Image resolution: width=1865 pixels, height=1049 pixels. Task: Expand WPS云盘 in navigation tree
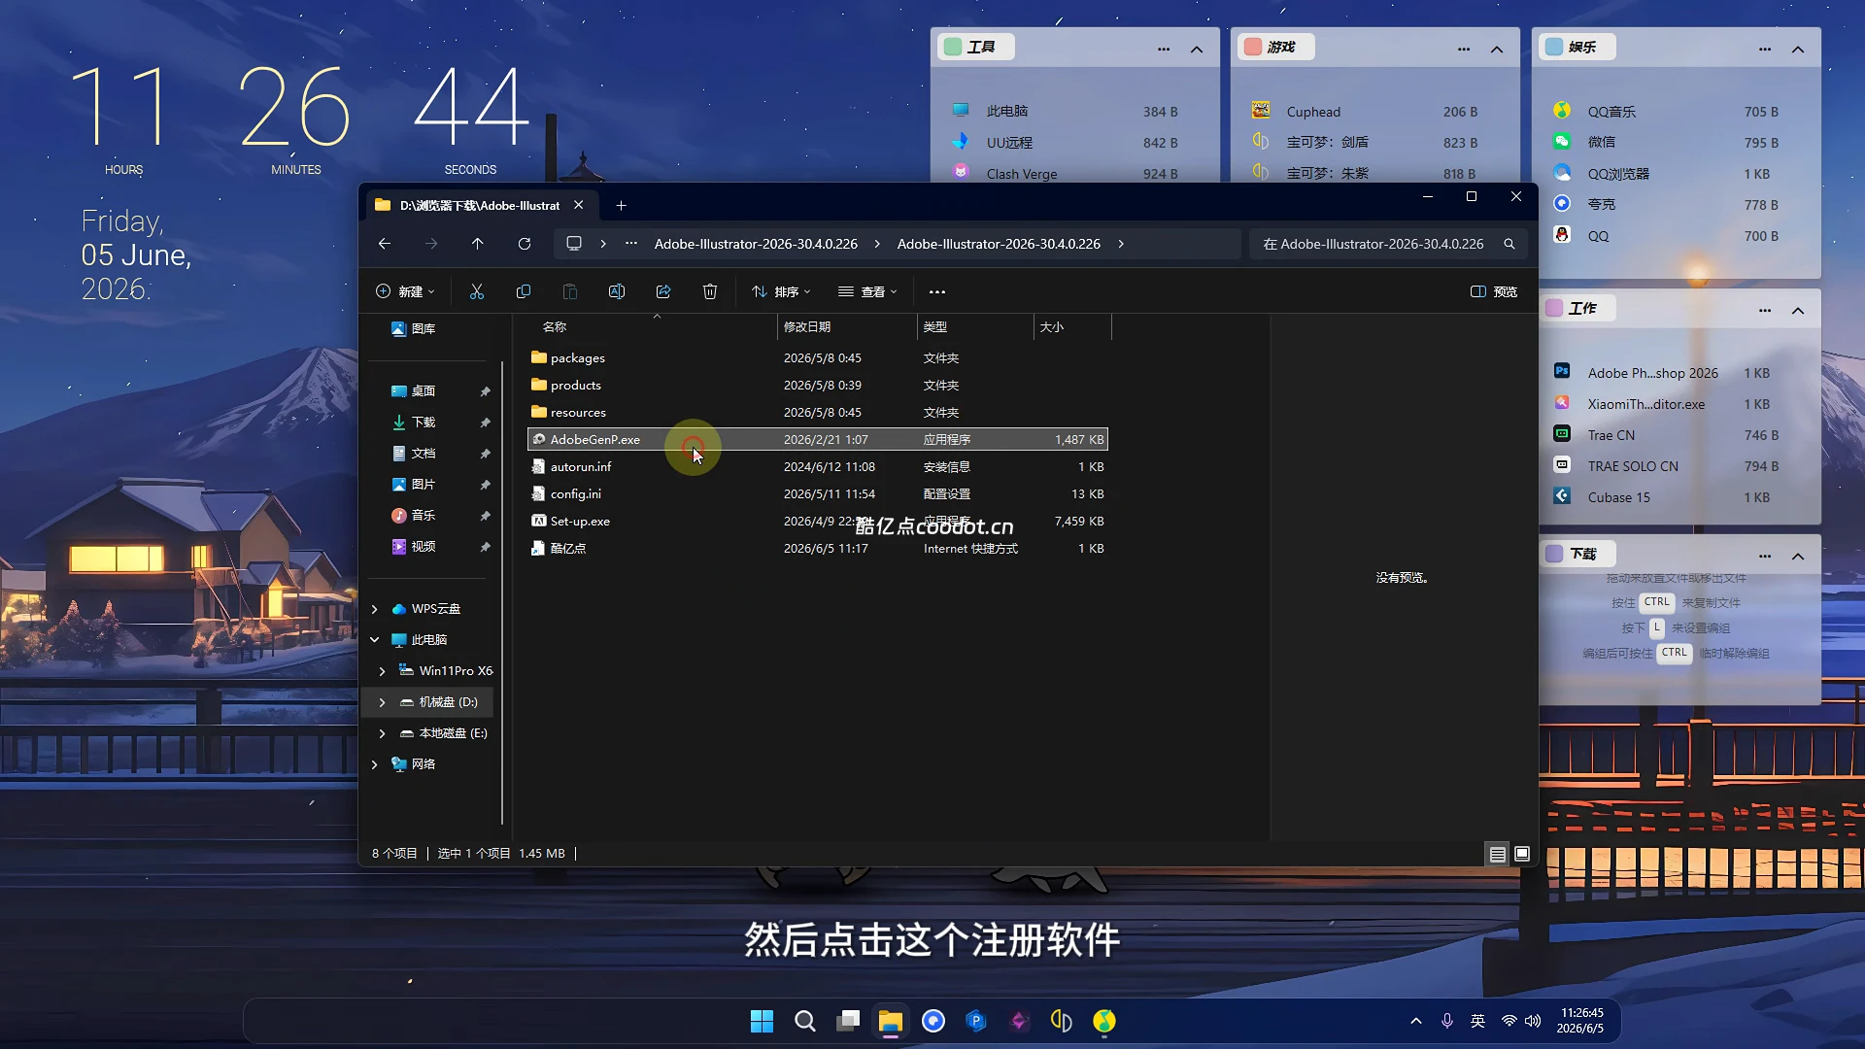coord(375,609)
